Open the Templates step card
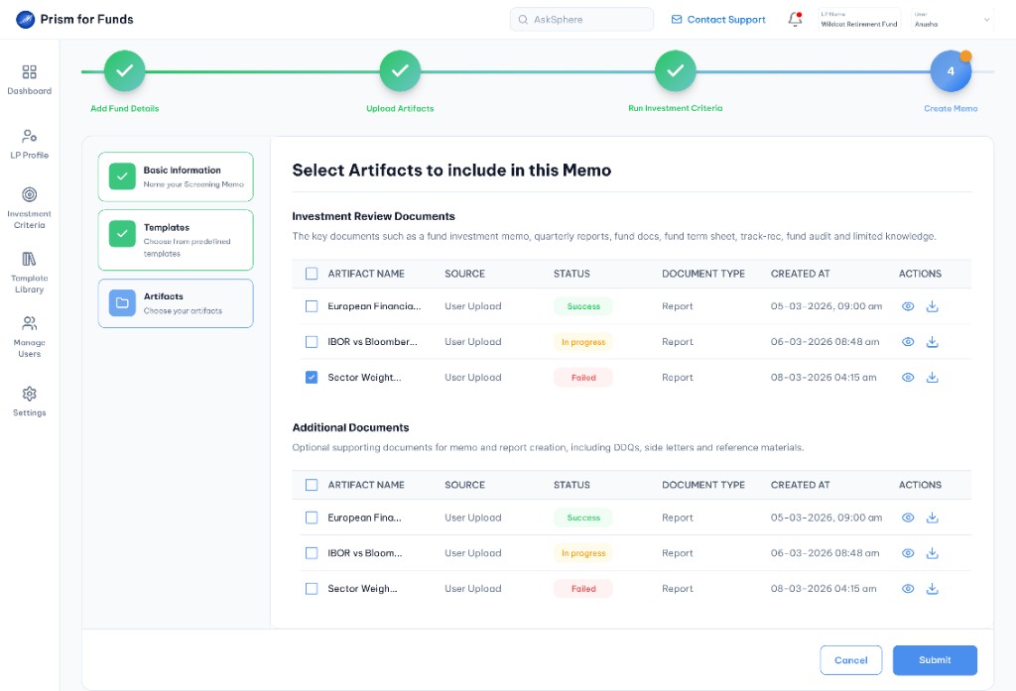The height and width of the screenshot is (691, 1016). coord(176,240)
